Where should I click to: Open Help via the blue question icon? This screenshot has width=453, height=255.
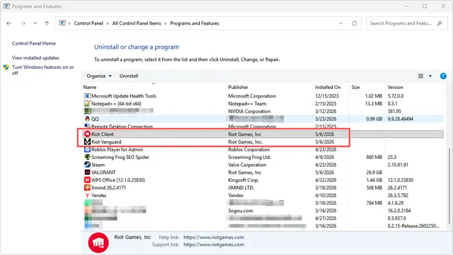tap(443, 76)
